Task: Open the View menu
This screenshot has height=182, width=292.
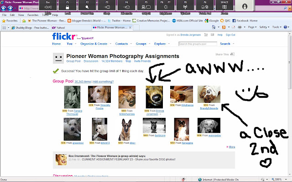Action: pos(21,15)
